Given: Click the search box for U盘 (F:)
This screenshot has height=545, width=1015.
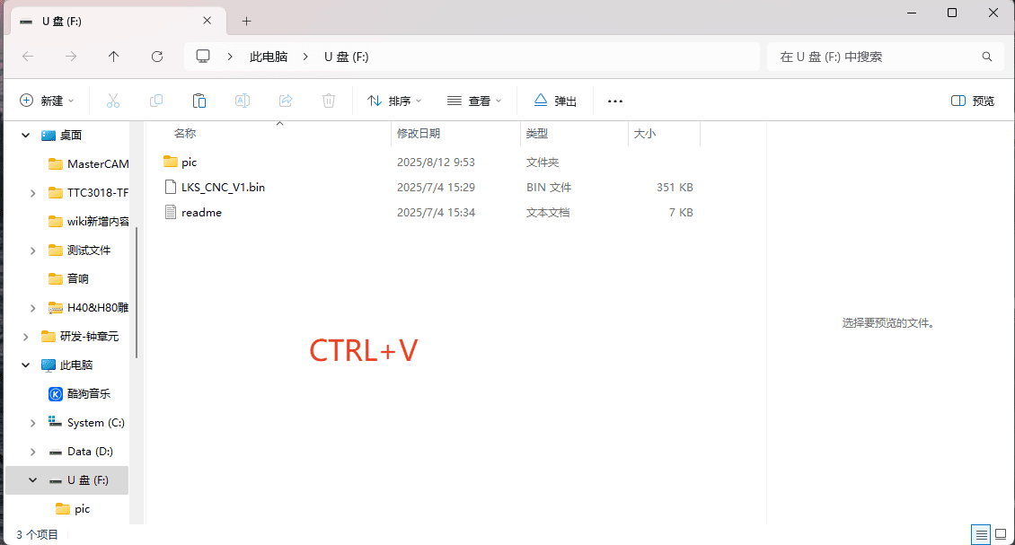Looking at the screenshot, I should (x=876, y=57).
